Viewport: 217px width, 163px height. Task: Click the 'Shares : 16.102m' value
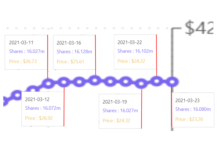point(135,51)
